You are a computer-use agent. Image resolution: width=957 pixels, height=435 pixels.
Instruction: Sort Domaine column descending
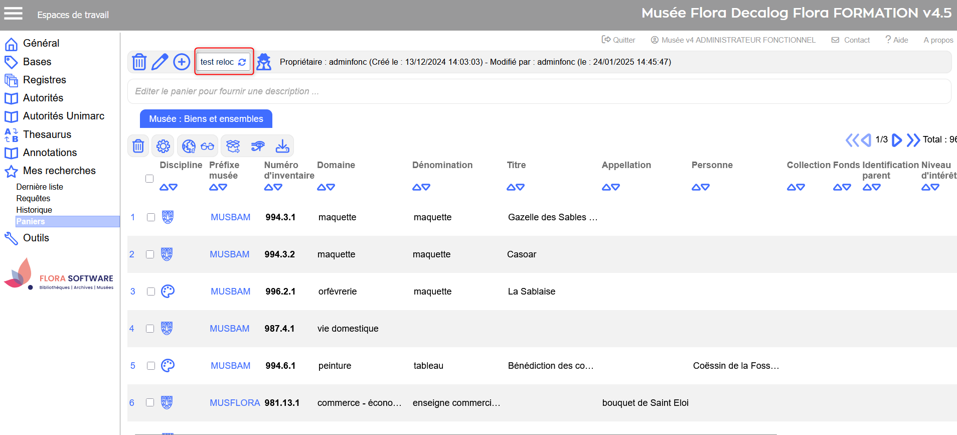tap(331, 187)
